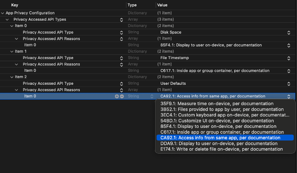Open key stepper for Privacy Accessed API Types
Image resolution: width=297 pixels, height=173 pixels.
pyautogui.click(x=121, y=20)
